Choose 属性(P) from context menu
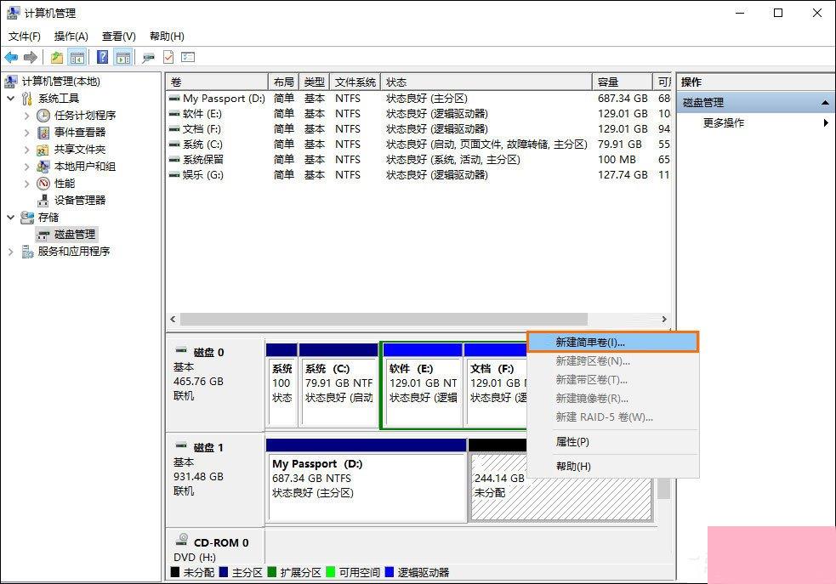Image resolution: width=836 pixels, height=584 pixels. (612, 442)
